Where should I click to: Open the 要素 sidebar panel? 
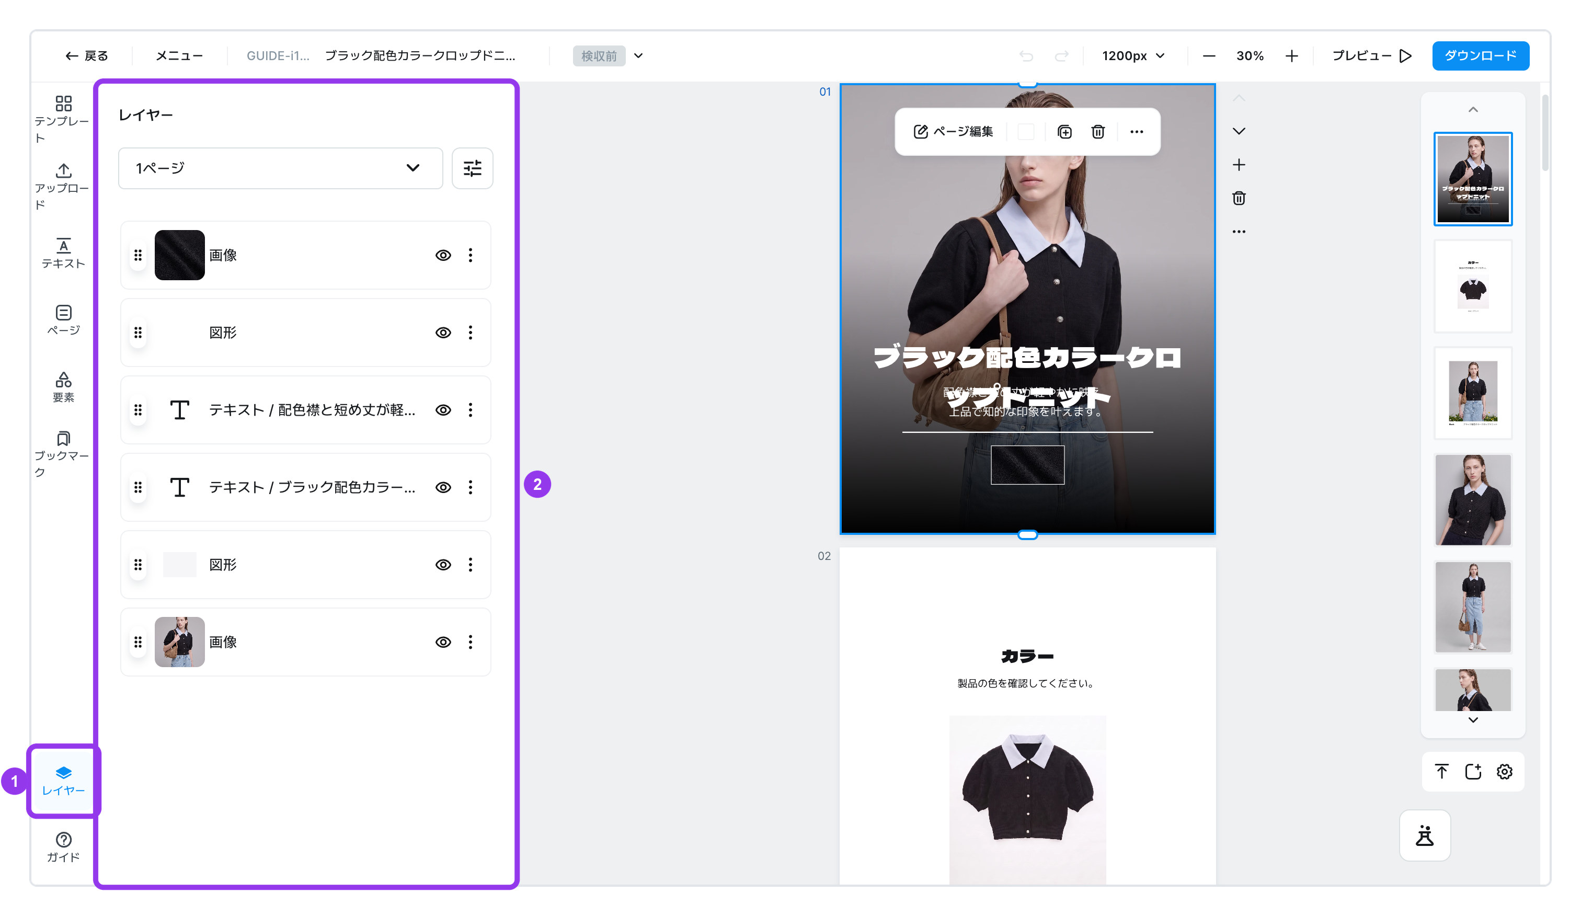(x=63, y=387)
